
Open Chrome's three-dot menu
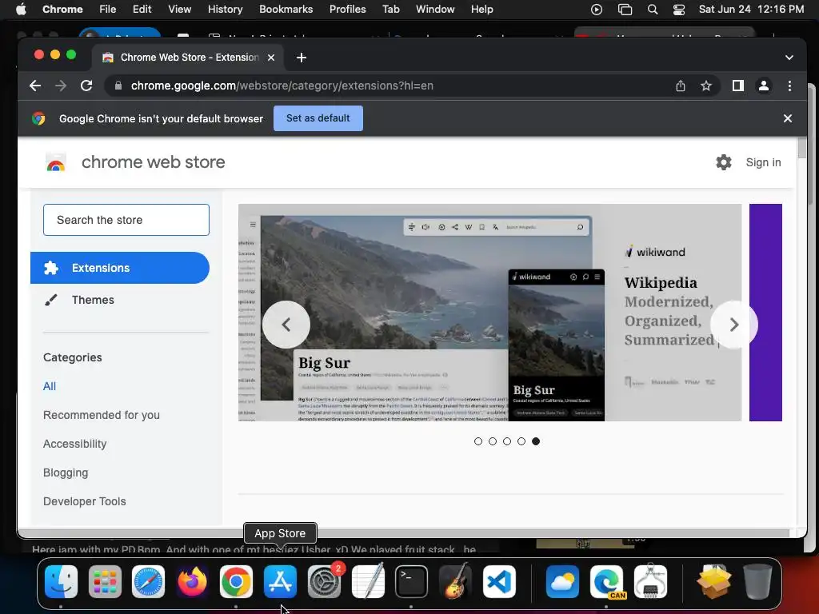[x=789, y=86]
